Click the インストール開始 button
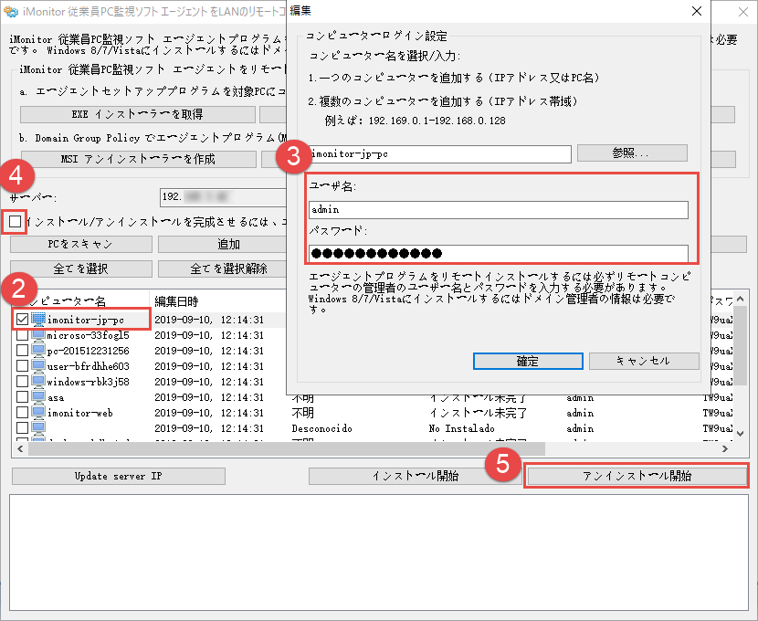Viewport: 758px width, 621px height. point(415,476)
